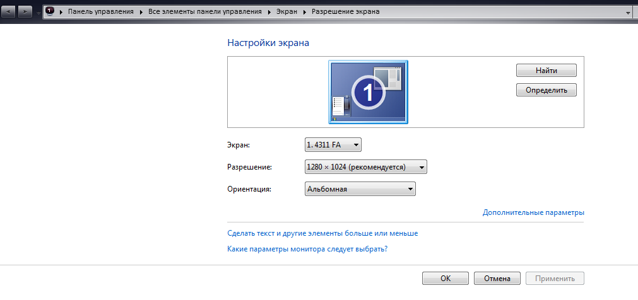Open Какие параметры монитора следует выбрать help link

coord(307,249)
